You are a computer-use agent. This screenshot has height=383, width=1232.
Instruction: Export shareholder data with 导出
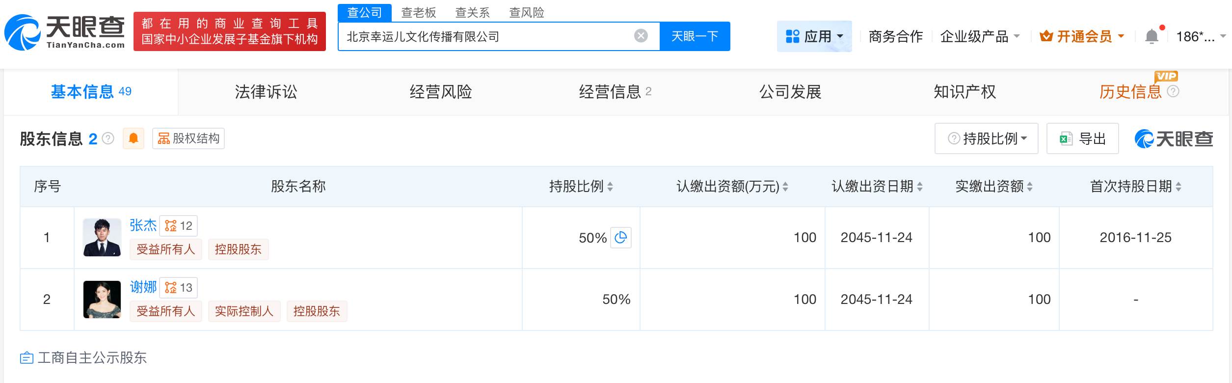click(1082, 139)
